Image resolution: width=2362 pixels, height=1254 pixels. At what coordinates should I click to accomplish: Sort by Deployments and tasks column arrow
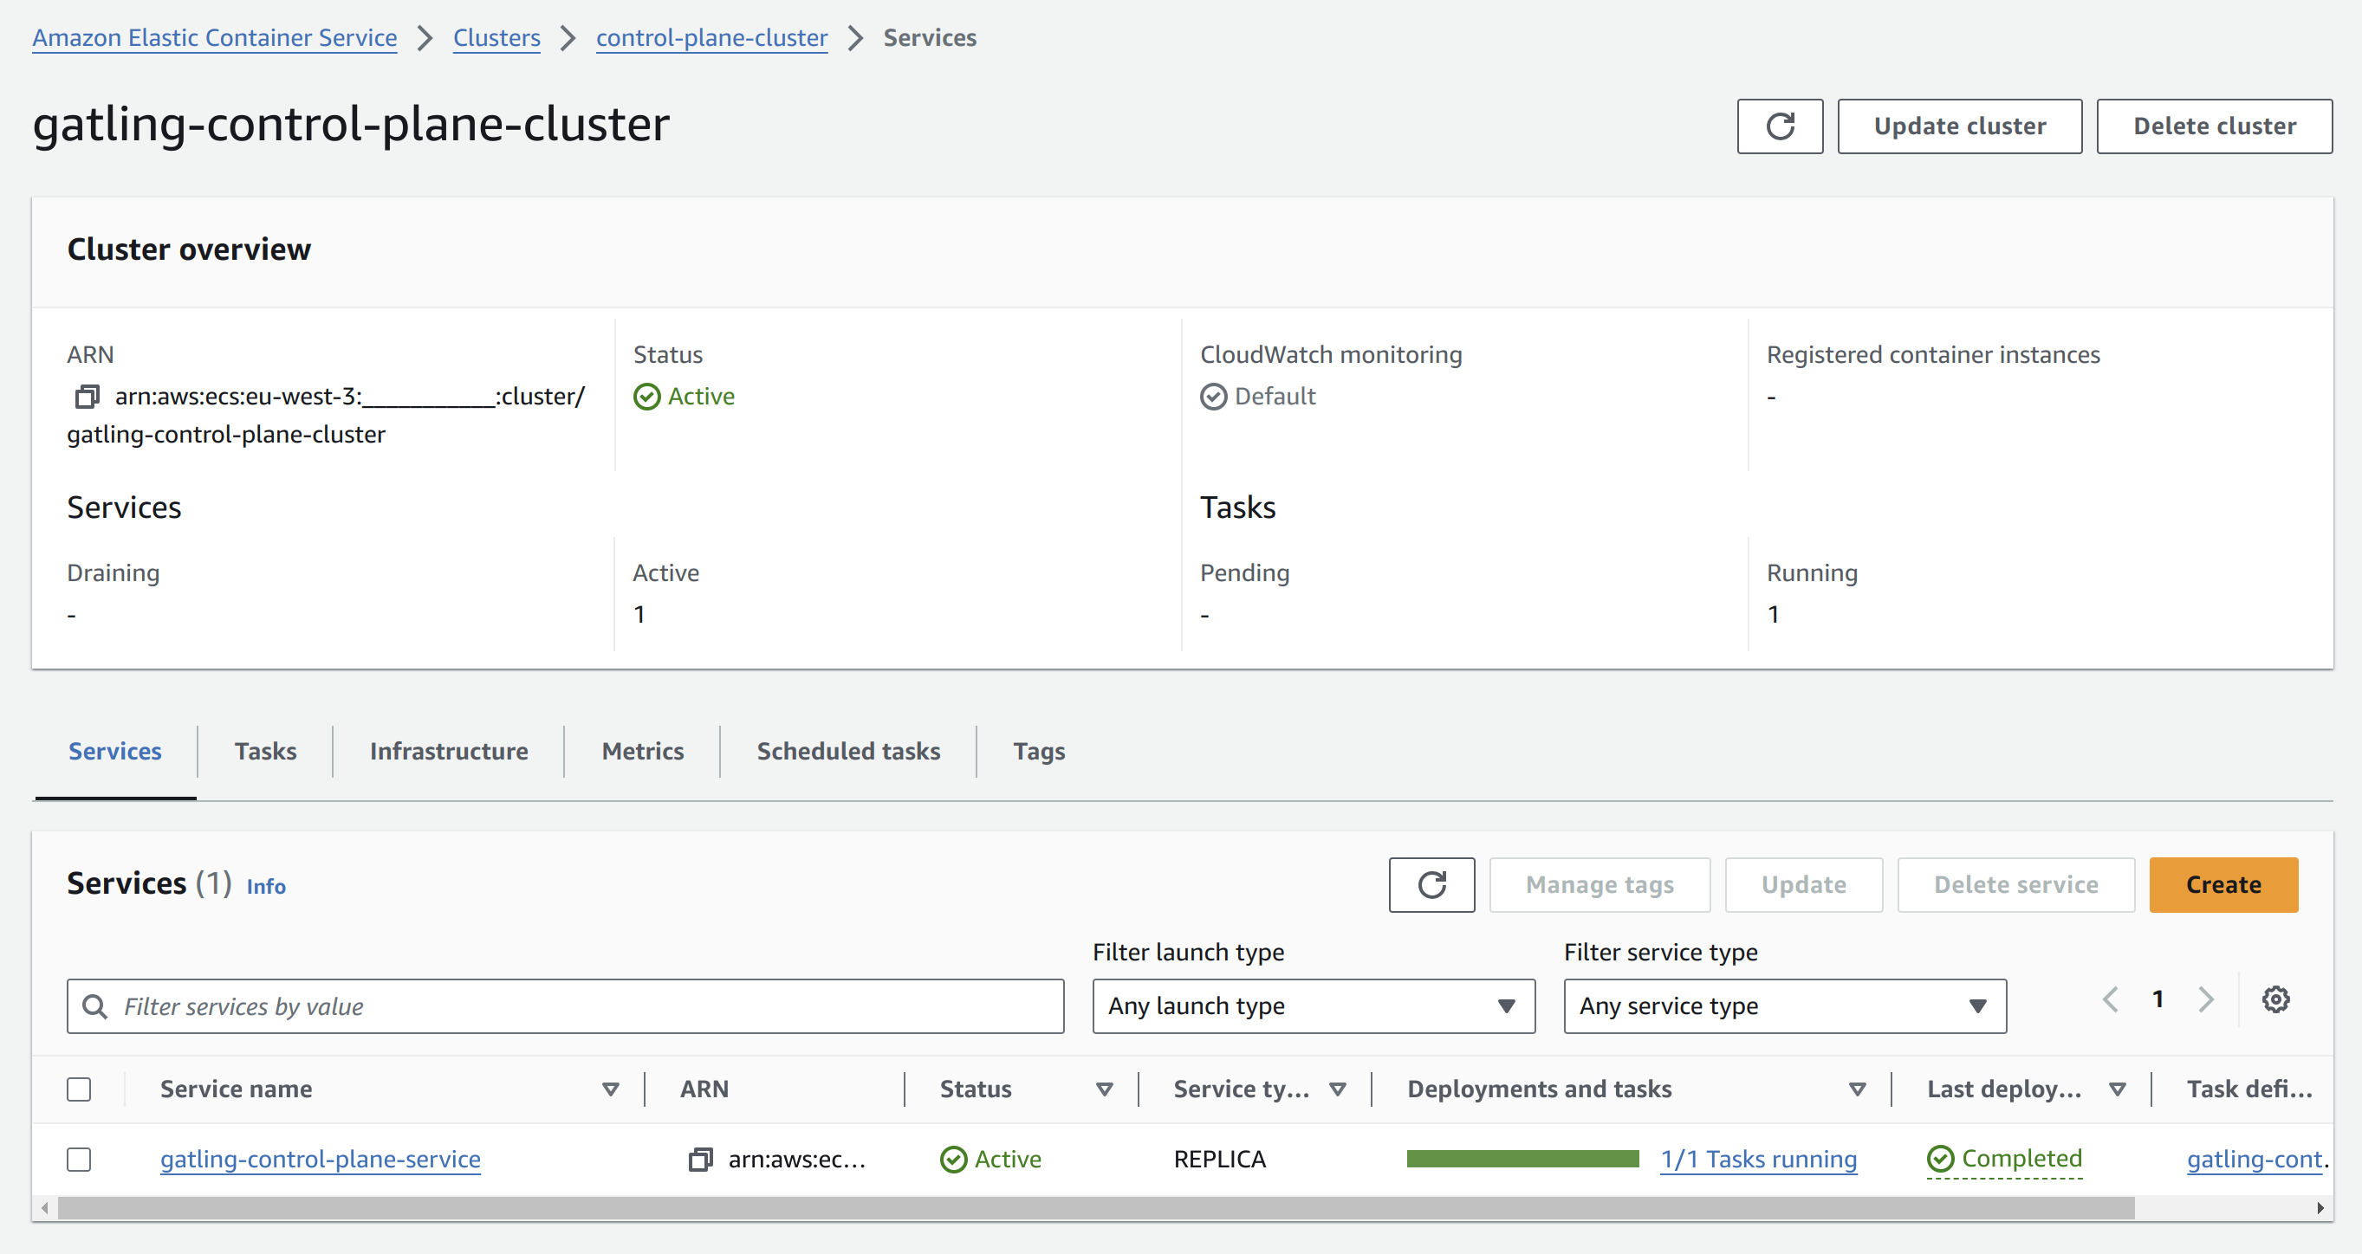1857,1088
